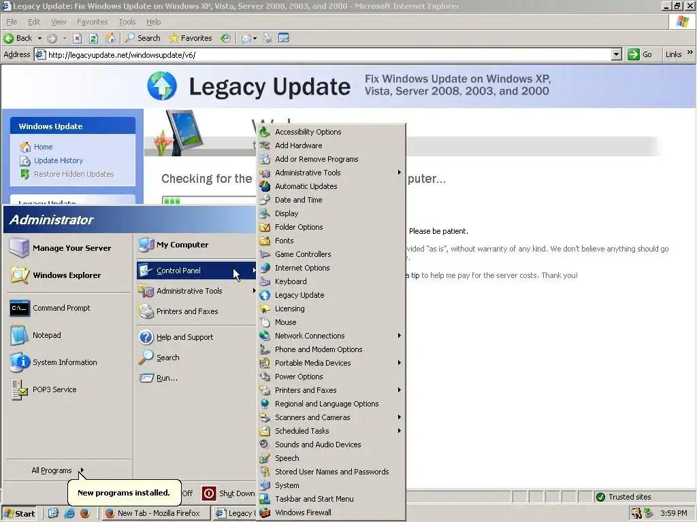Click the IE Home toolbar icon
This screenshot has width=697, height=522.
point(110,38)
